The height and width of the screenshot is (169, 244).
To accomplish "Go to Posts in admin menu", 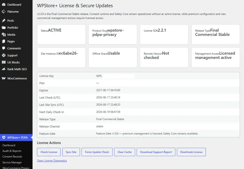I will [x=16, y=21].
